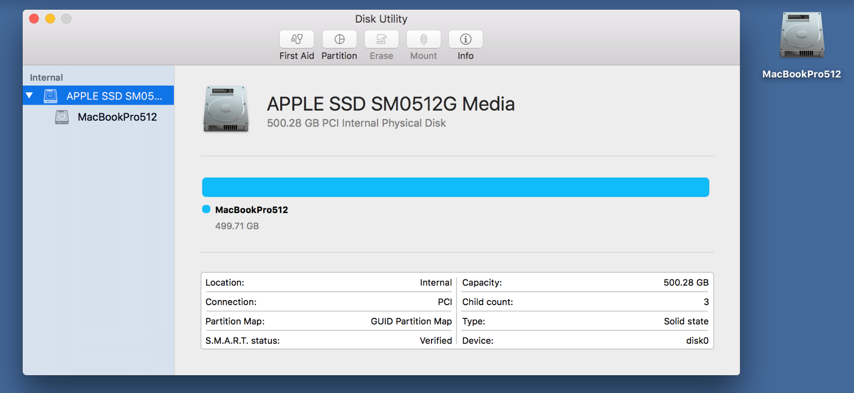Screen dimensions: 854x393
Task: Click the Erase toolbar icon
Action: click(x=381, y=39)
